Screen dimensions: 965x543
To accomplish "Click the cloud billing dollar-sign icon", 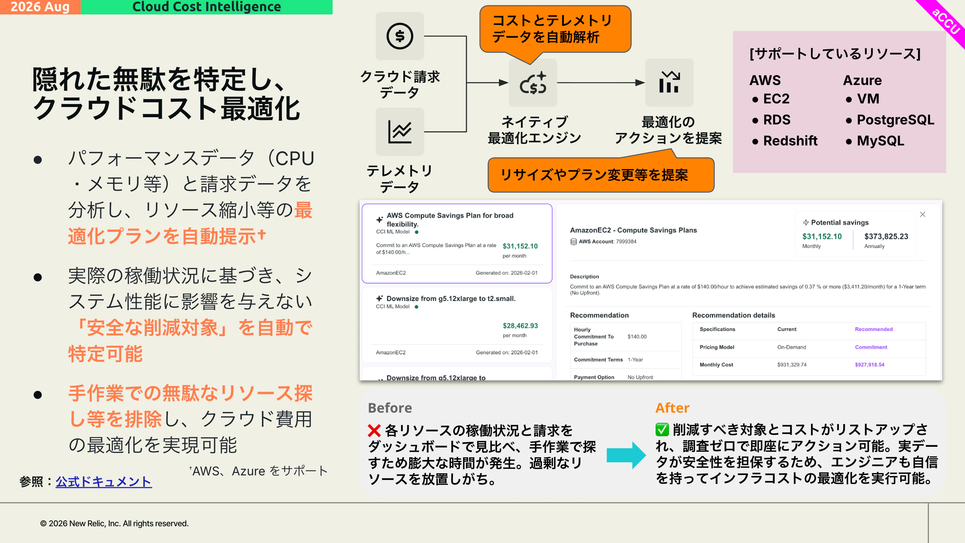I will 400,36.
